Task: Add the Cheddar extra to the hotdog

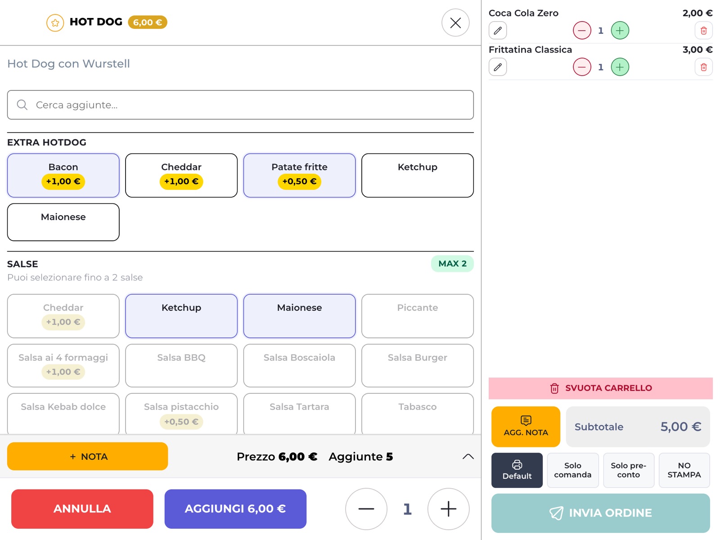Action: [181, 175]
